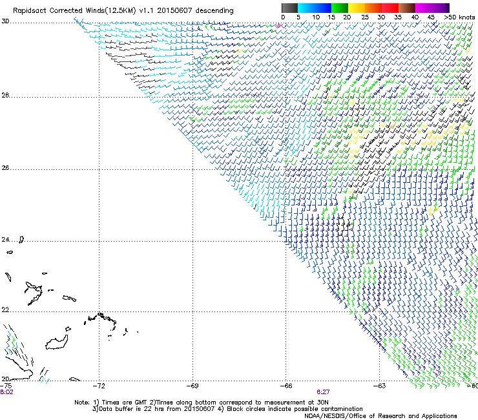Click the 20 latitude axis label

pos(5,379)
